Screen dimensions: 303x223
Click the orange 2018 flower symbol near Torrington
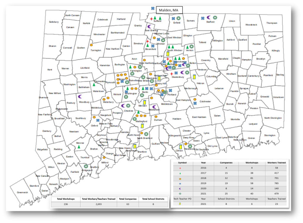point(91,44)
